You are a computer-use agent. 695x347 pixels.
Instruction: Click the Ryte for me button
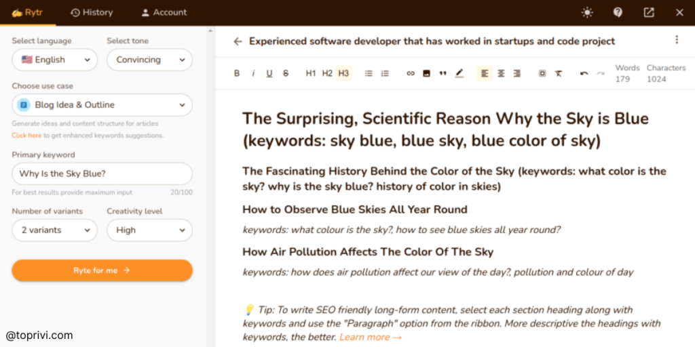(x=102, y=270)
